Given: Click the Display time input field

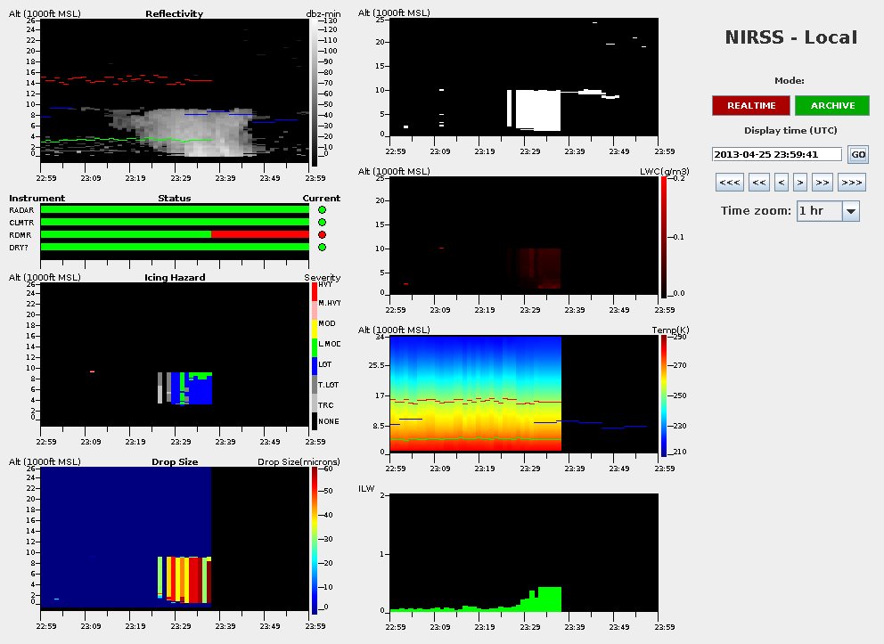Looking at the screenshot, I should coord(777,154).
